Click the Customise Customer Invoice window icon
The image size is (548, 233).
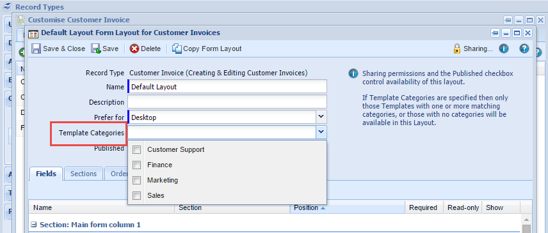pos(20,20)
